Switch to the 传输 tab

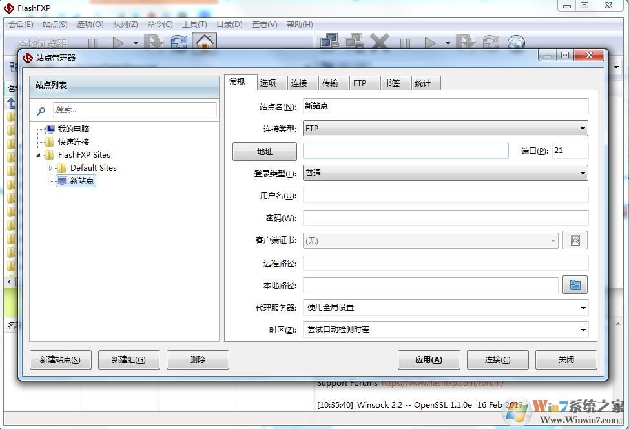330,83
